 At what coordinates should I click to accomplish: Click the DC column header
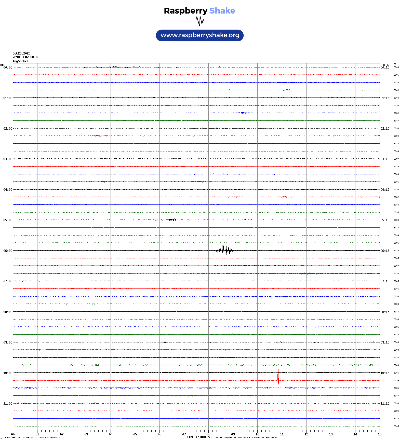pos(395,64)
